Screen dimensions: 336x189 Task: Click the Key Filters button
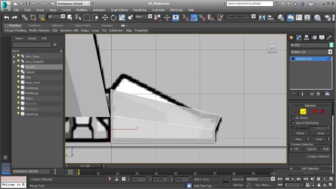264,185
